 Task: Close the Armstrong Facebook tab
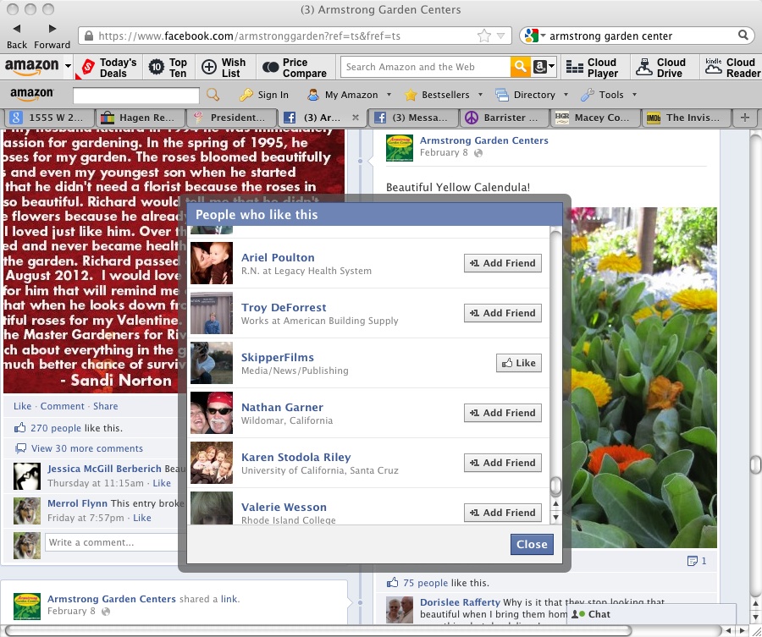pyautogui.click(x=356, y=118)
